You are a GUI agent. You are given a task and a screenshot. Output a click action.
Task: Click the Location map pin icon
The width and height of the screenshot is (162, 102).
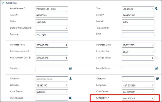(x=71, y=79)
